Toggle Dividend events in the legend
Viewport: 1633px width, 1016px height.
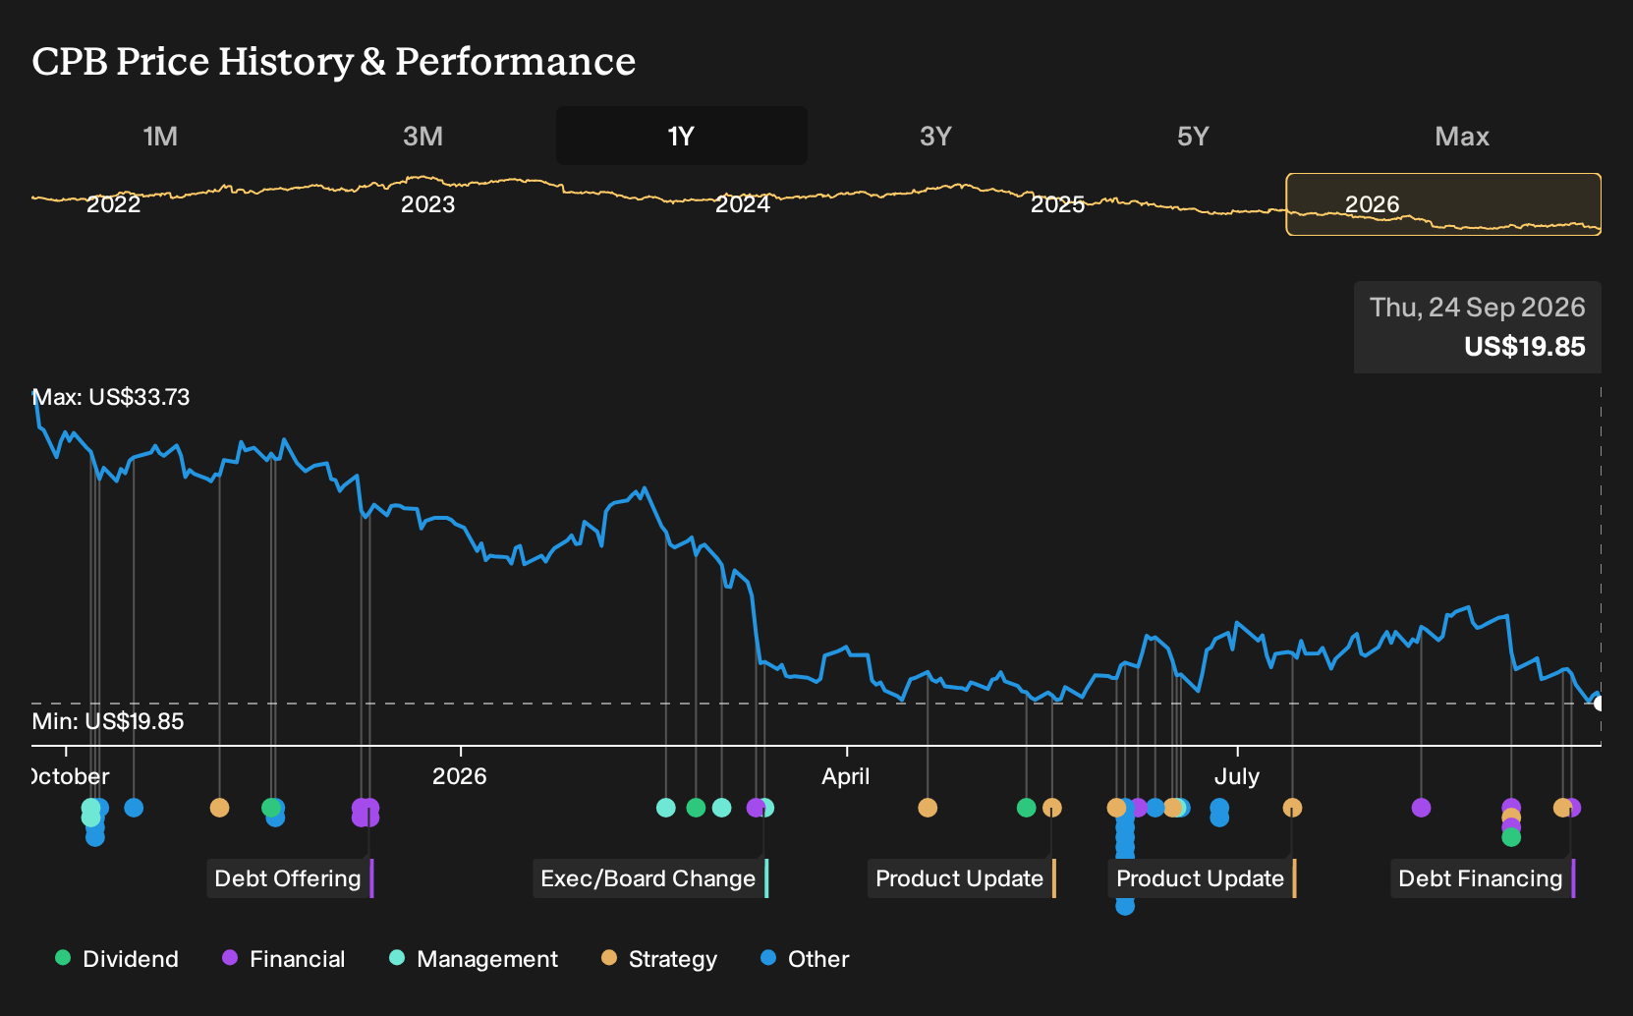click(117, 959)
